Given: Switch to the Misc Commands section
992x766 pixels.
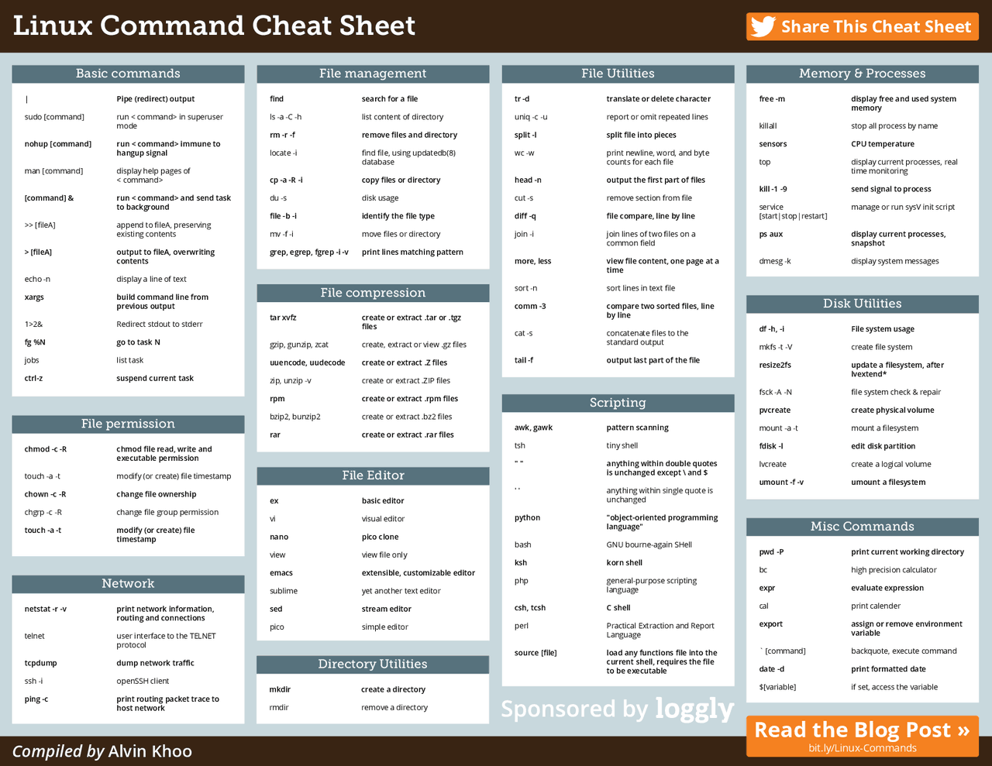Looking at the screenshot, I should (862, 526).
